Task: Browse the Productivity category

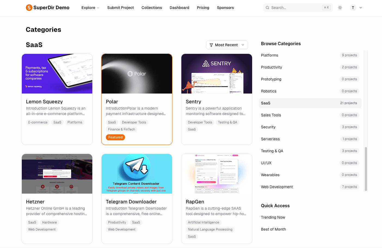Action: 310,67
